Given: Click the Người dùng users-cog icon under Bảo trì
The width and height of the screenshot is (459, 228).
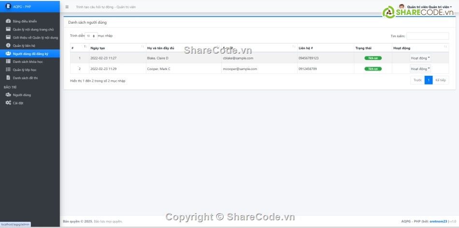Looking at the screenshot, I should tap(8, 95).
